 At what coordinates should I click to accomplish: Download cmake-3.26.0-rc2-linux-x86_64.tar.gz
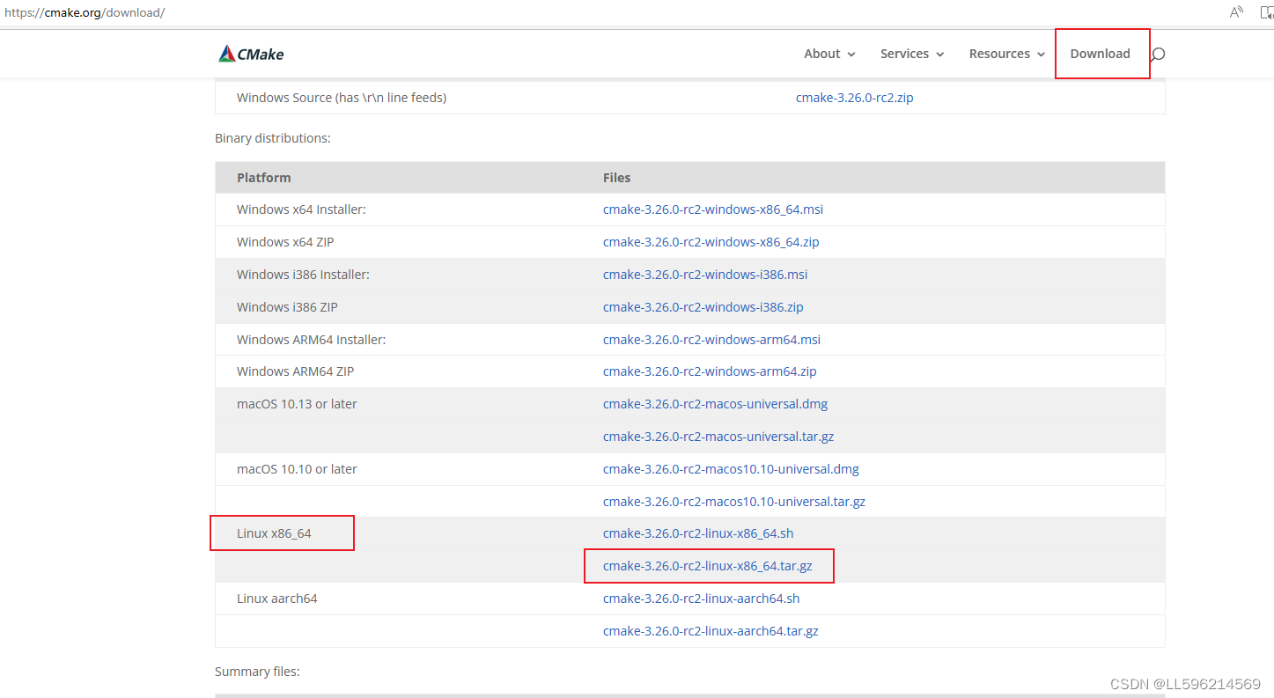point(708,566)
